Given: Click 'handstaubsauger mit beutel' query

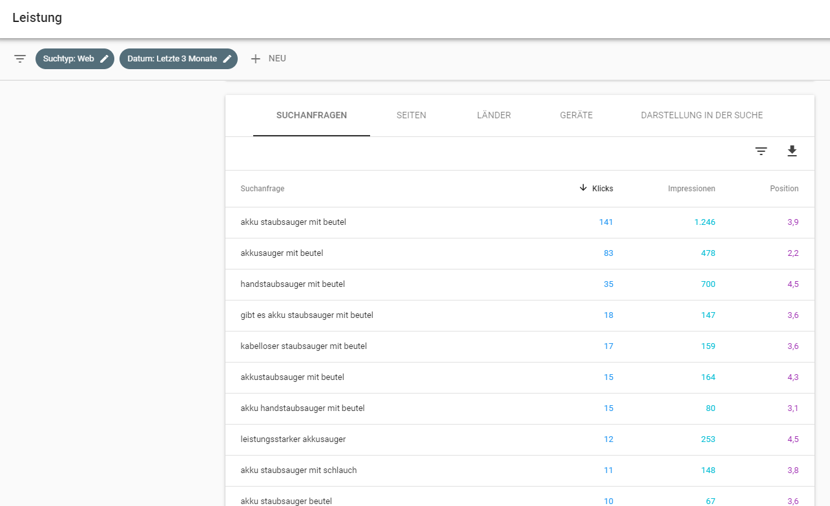Looking at the screenshot, I should tap(293, 284).
